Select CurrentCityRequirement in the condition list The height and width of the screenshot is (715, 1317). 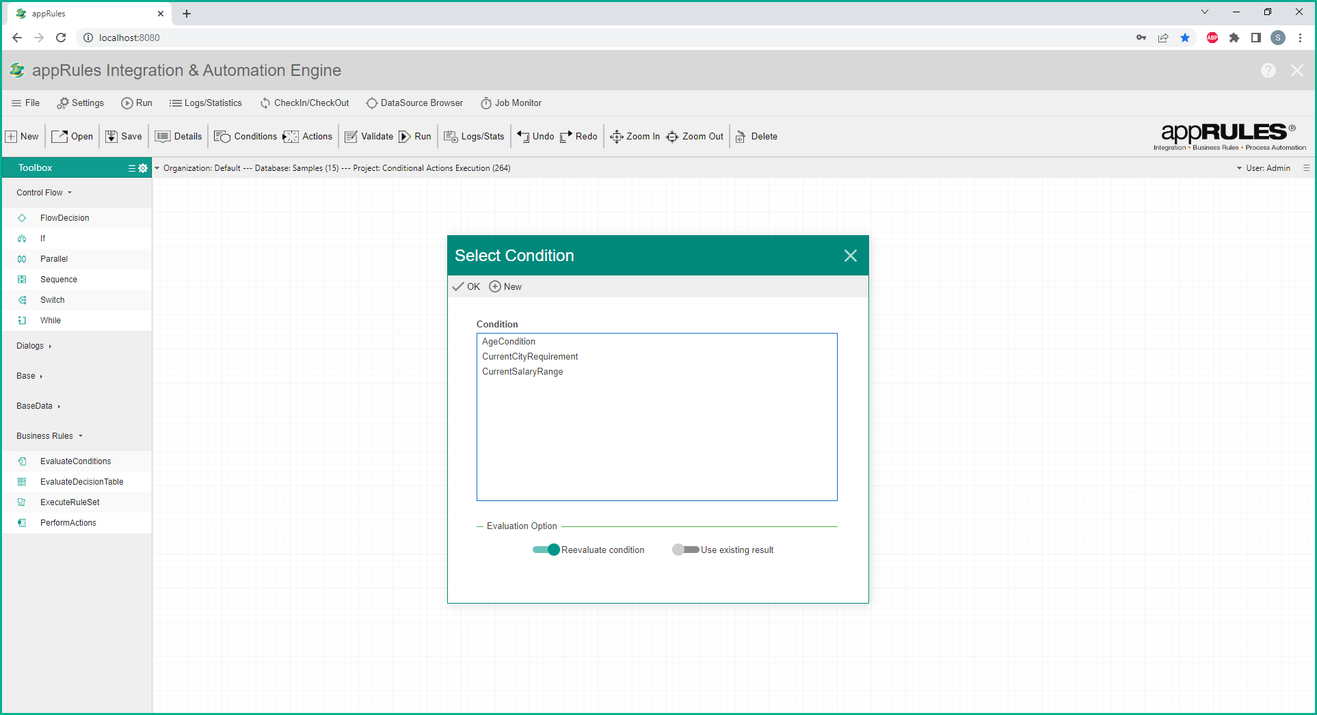tap(530, 357)
